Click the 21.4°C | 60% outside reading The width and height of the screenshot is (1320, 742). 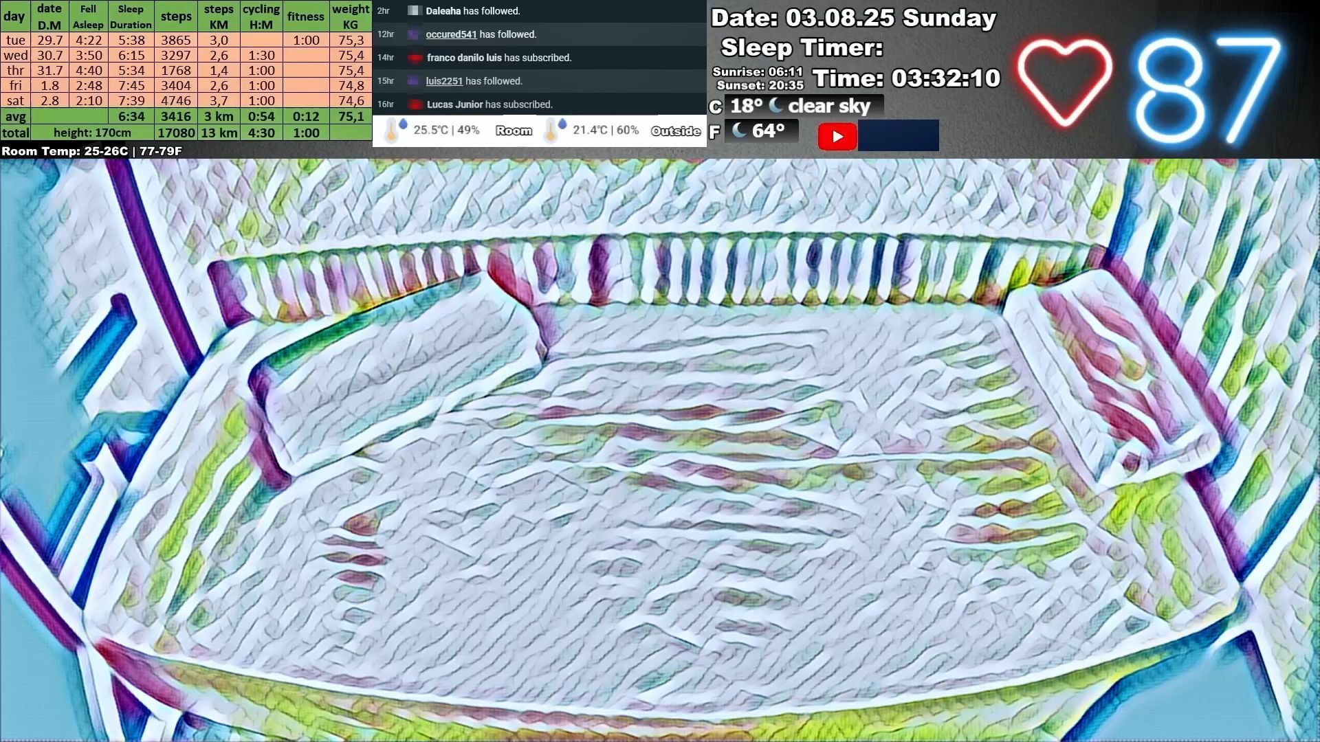tap(606, 130)
